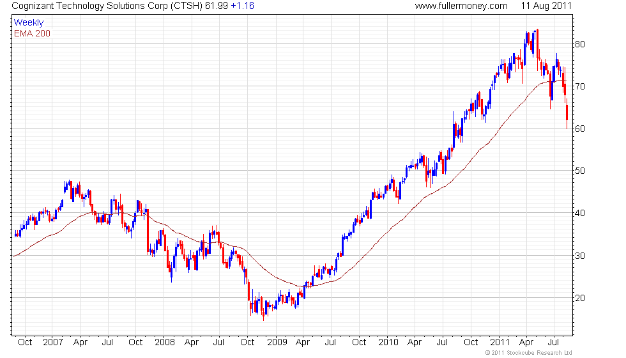Click the EMA 200 legend label
Screen dimensions: 626x358
point(32,33)
